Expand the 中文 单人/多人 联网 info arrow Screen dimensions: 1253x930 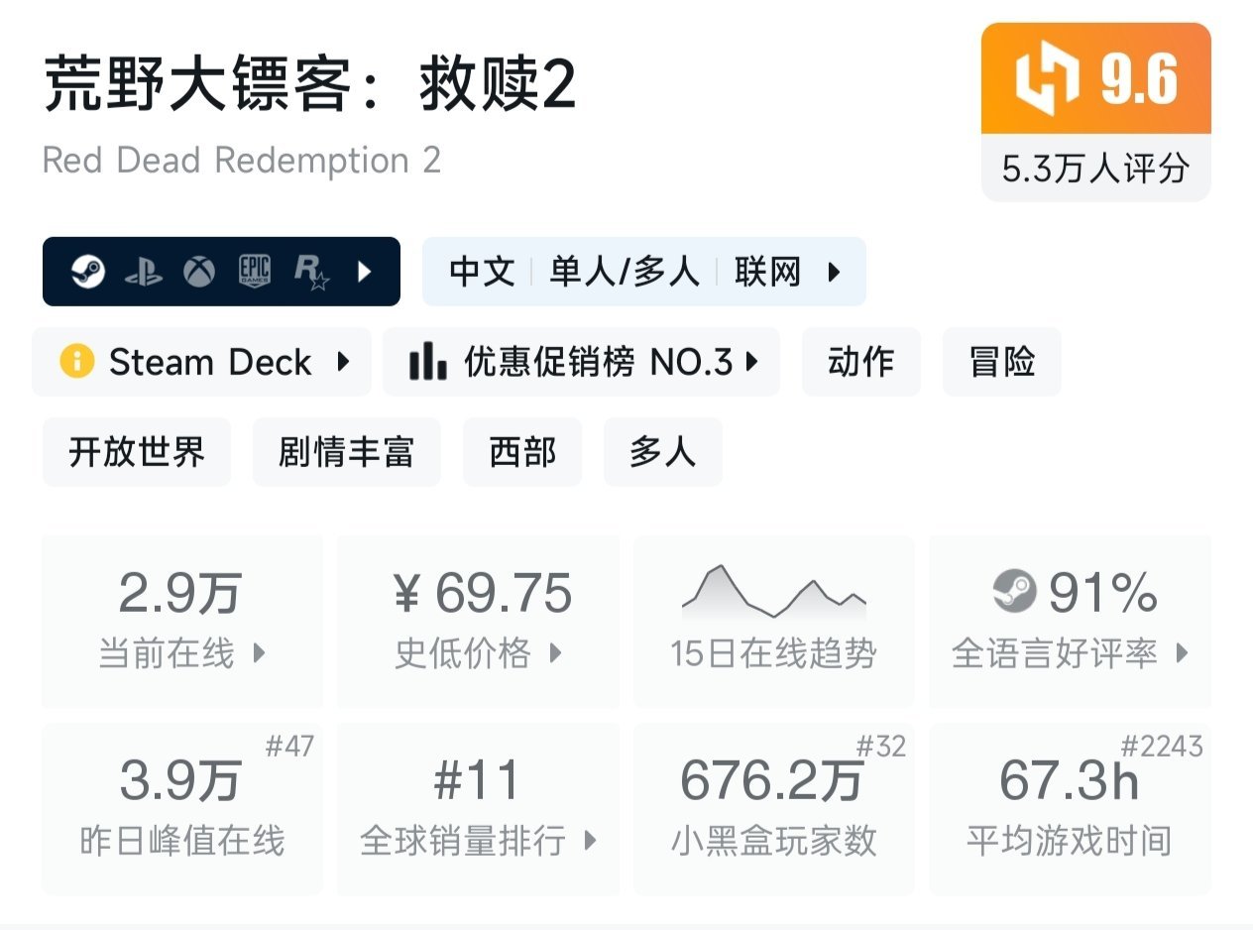pyautogui.click(x=834, y=272)
